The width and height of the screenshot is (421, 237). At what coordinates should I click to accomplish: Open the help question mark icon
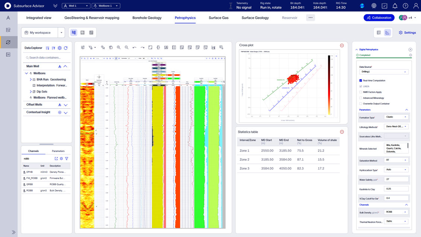[405, 5]
